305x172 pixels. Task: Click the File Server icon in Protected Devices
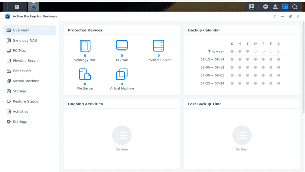pyautogui.click(x=85, y=74)
